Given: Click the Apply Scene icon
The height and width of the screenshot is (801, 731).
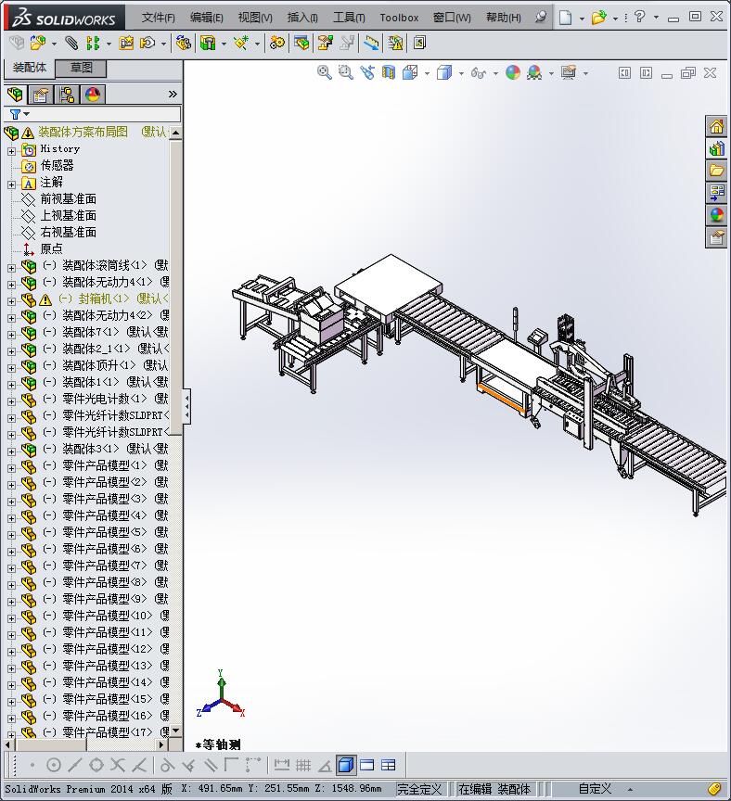Looking at the screenshot, I should coord(534,72).
